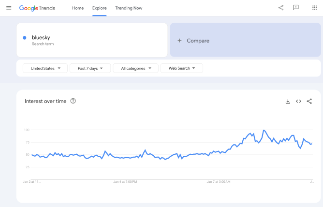Viewport: 323px width, 207px height.
Task: Click the embed code icon
Action: tap(298, 101)
